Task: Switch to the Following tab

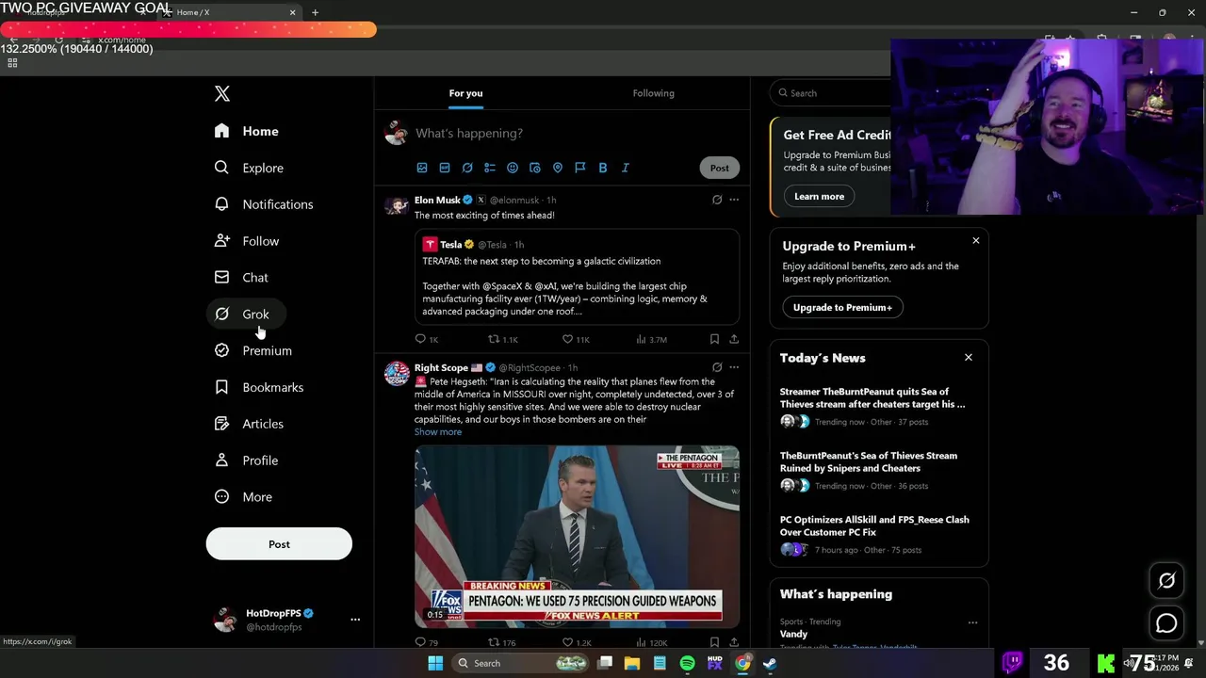Action: (653, 93)
